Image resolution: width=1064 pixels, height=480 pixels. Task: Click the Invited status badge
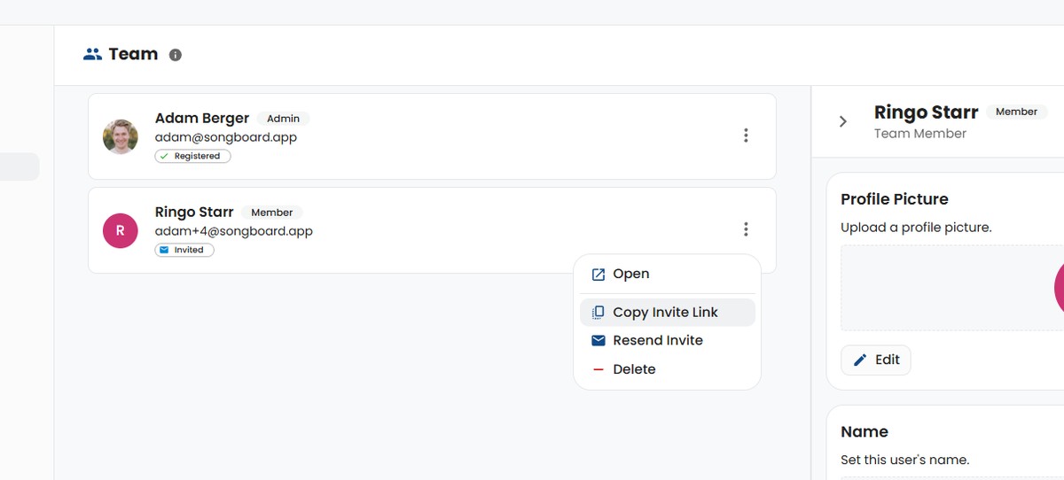184,250
